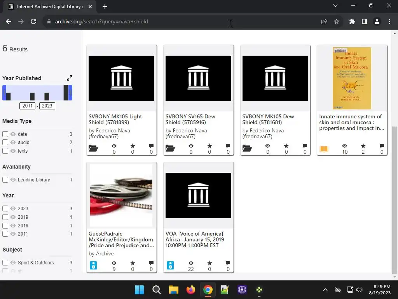This screenshot has width=398, height=299.
Task: Click the book icon on Innate immune system card
Action: (324, 149)
